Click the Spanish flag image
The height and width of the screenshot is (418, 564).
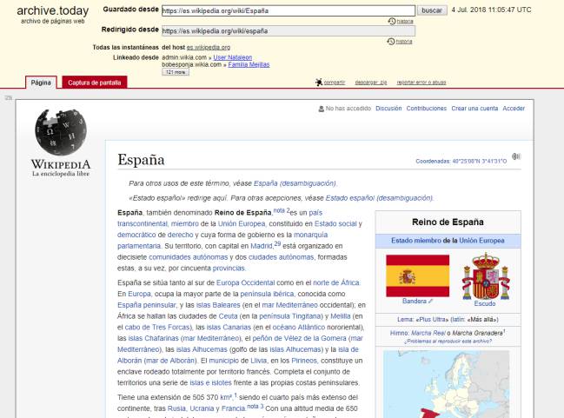pyautogui.click(x=418, y=275)
